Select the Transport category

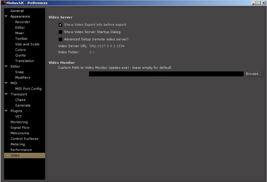(x=18, y=94)
